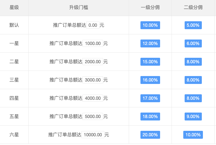Click the 一级分佣 column header
Image resolution: width=216 pixels, height=145 pixels.
150,8
